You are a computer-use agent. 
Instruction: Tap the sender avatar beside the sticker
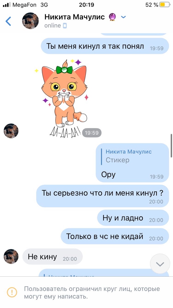tap(11, 131)
